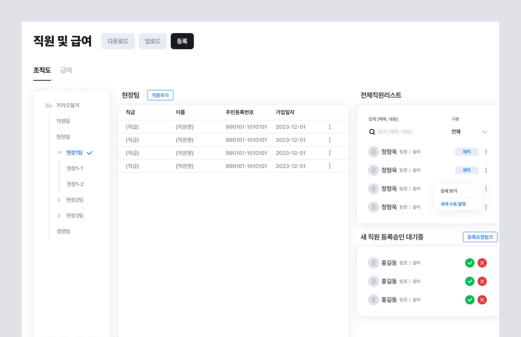Click kebab menu beside first 정형욱 entry

click(x=486, y=152)
